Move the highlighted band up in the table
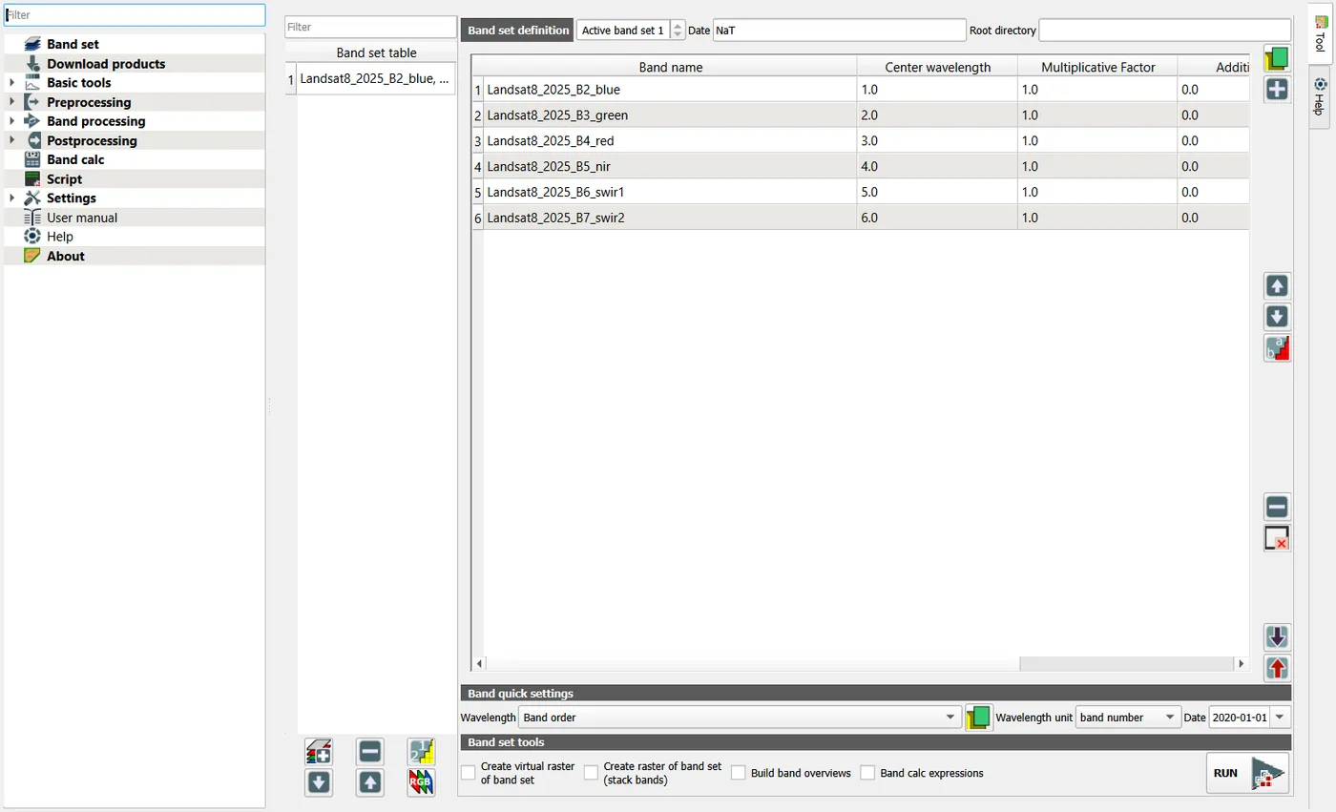The image size is (1336, 812). [x=1277, y=285]
